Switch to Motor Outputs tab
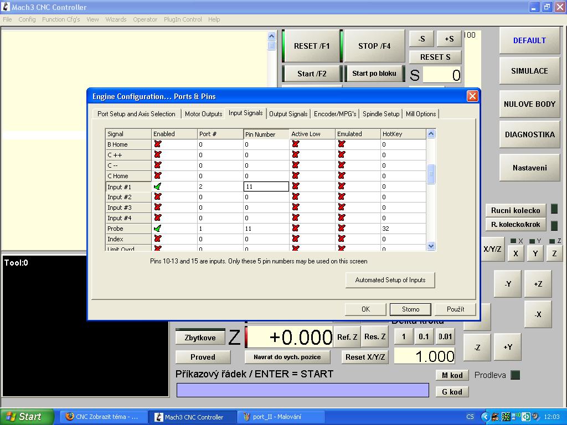Screen dimensions: 567x425 [203, 114]
